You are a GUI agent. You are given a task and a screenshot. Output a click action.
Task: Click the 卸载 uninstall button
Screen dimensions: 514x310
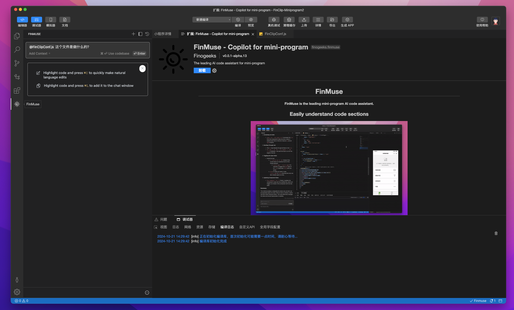click(x=202, y=71)
